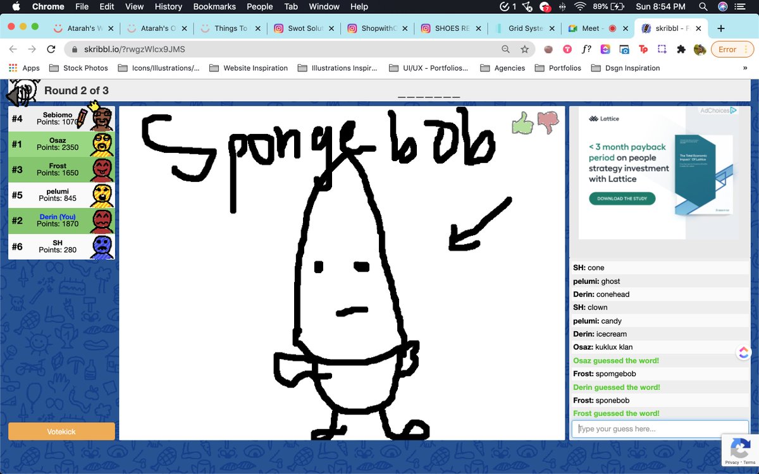Click the Error update button

732,49
